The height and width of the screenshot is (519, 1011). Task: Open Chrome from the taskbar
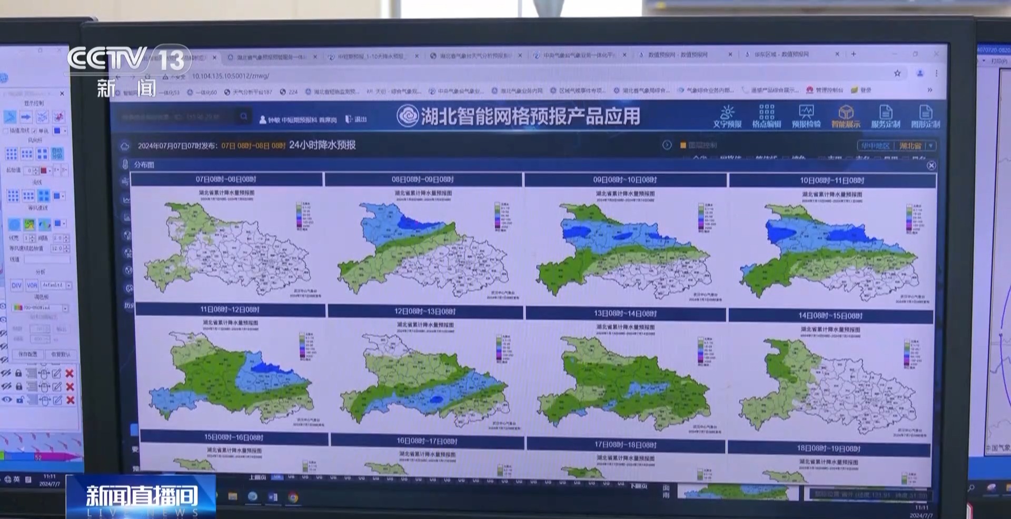point(293,497)
